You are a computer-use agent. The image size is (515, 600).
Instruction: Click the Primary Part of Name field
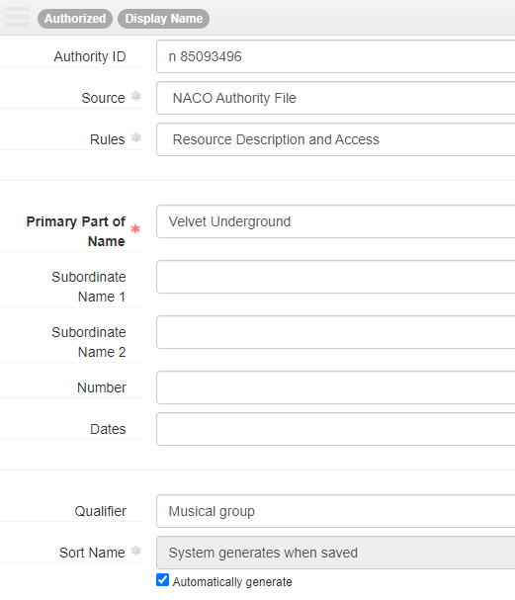(x=335, y=221)
